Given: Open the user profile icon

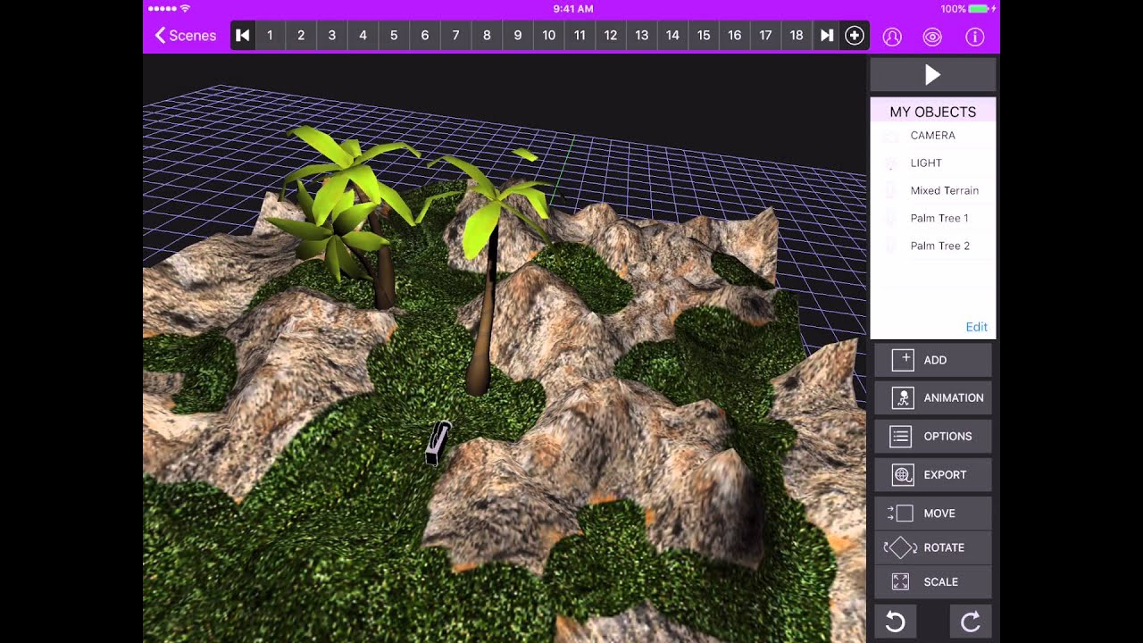Looking at the screenshot, I should click(x=892, y=37).
